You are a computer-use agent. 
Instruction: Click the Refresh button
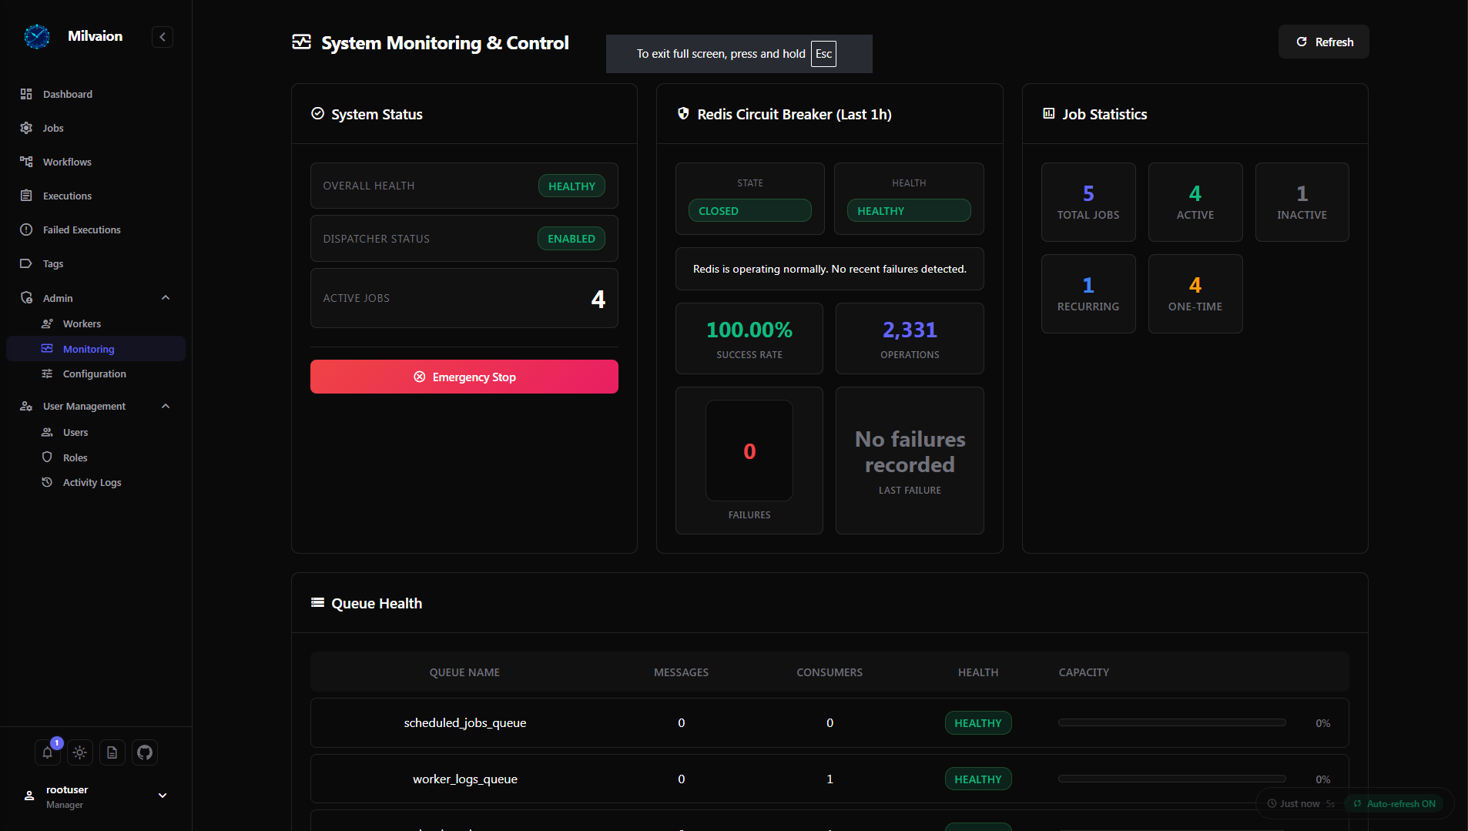(1323, 42)
